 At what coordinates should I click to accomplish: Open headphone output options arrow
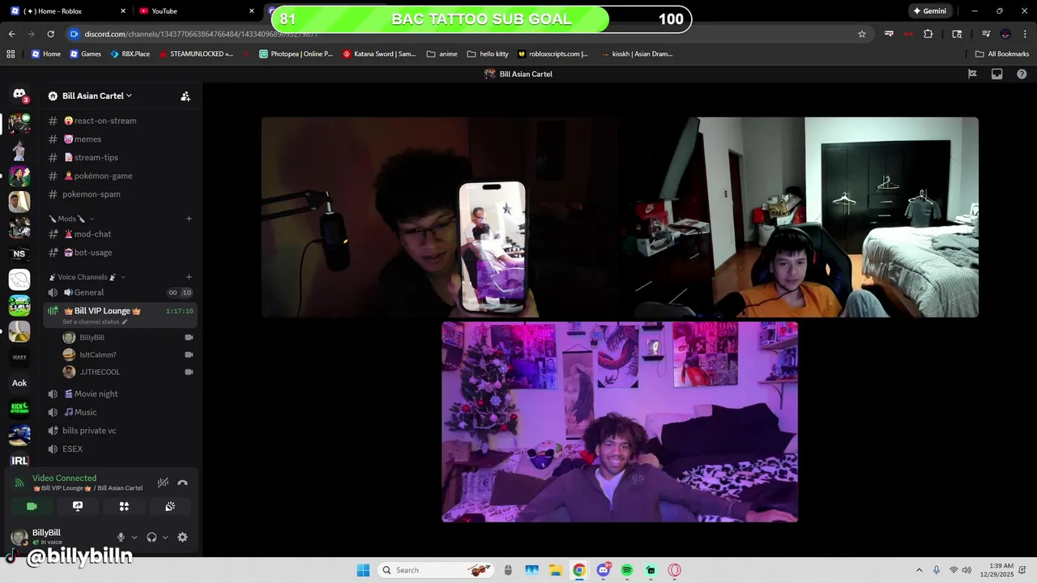[x=165, y=537]
